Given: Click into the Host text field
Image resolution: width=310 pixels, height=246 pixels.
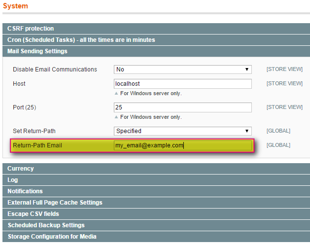Looking at the screenshot, I should pos(182,84).
